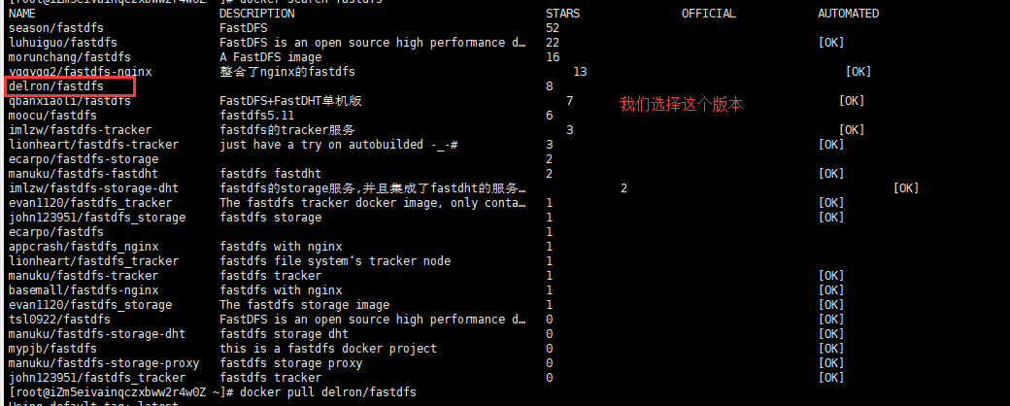
Task: Click the OFFICIAL column header
Action: 708,14
